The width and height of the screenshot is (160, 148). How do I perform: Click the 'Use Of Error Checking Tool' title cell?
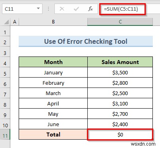point(86,41)
